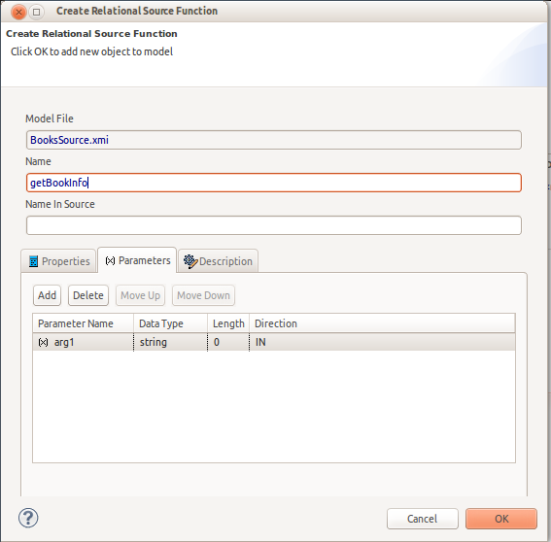The width and height of the screenshot is (551, 542).
Task: Switch to the Properties tab
Action: (x=58, y=261)
